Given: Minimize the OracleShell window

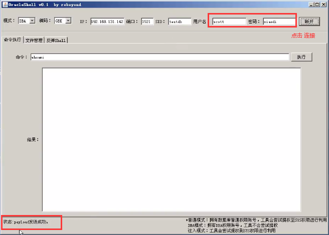Looking at the screenshot, I should coord(311,4).
